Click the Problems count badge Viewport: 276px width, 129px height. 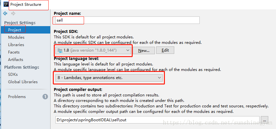click(x=45, y=96)
